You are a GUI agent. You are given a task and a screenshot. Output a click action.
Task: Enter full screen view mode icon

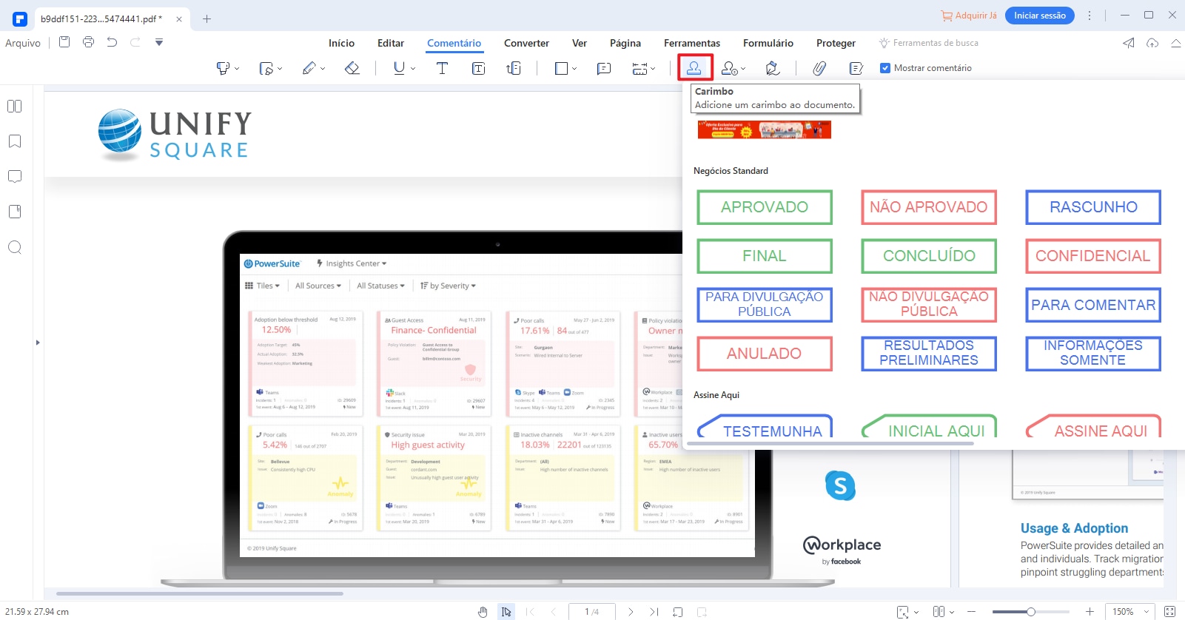[1169, 612]
